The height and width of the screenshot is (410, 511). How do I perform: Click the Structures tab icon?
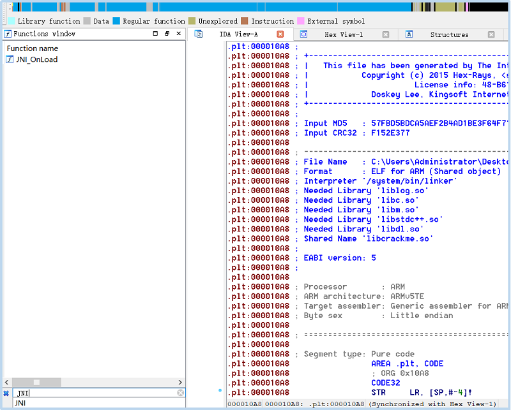pos(409,34)
